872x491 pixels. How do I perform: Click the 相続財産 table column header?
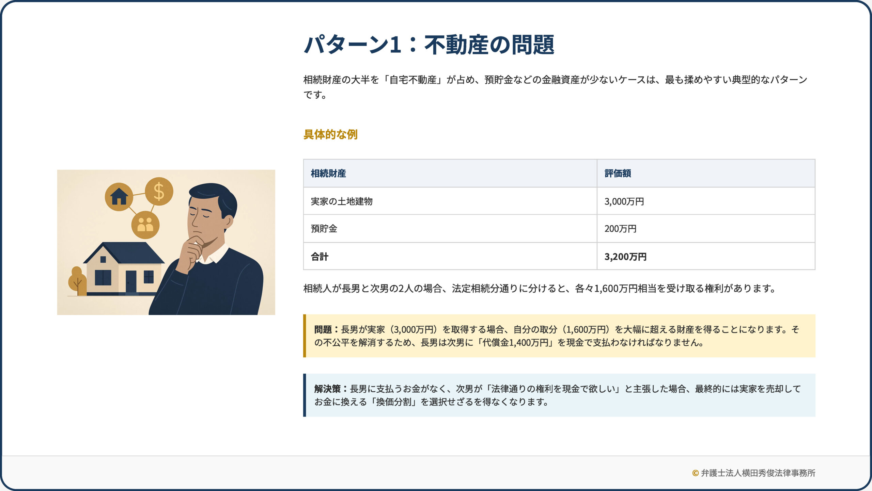(x=328, y=174)
